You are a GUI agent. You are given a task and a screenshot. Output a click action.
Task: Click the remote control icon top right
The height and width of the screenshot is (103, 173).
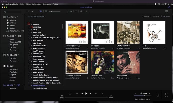coord(169,7)
